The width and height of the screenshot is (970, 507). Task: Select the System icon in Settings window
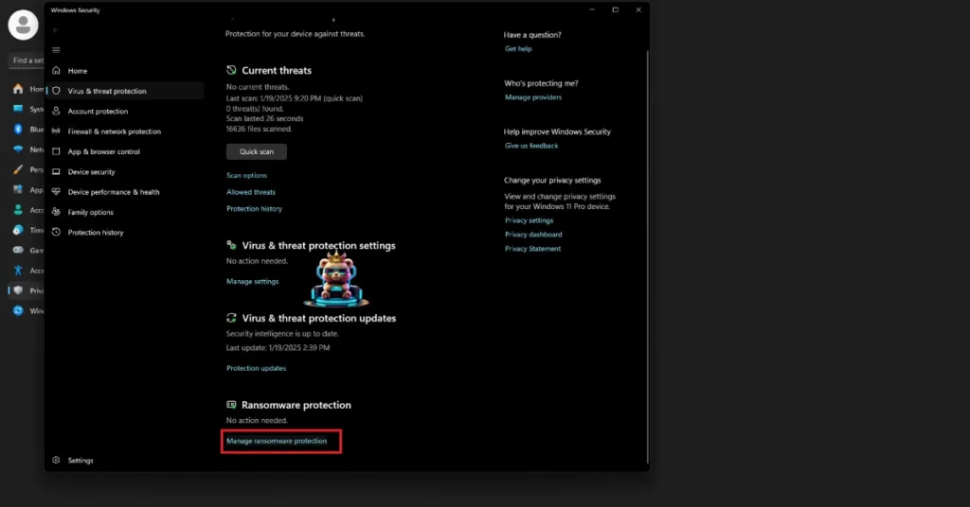[18, 110]
